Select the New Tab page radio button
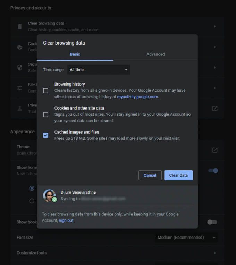This screenshot has height=265, width=236. point(32,188)
